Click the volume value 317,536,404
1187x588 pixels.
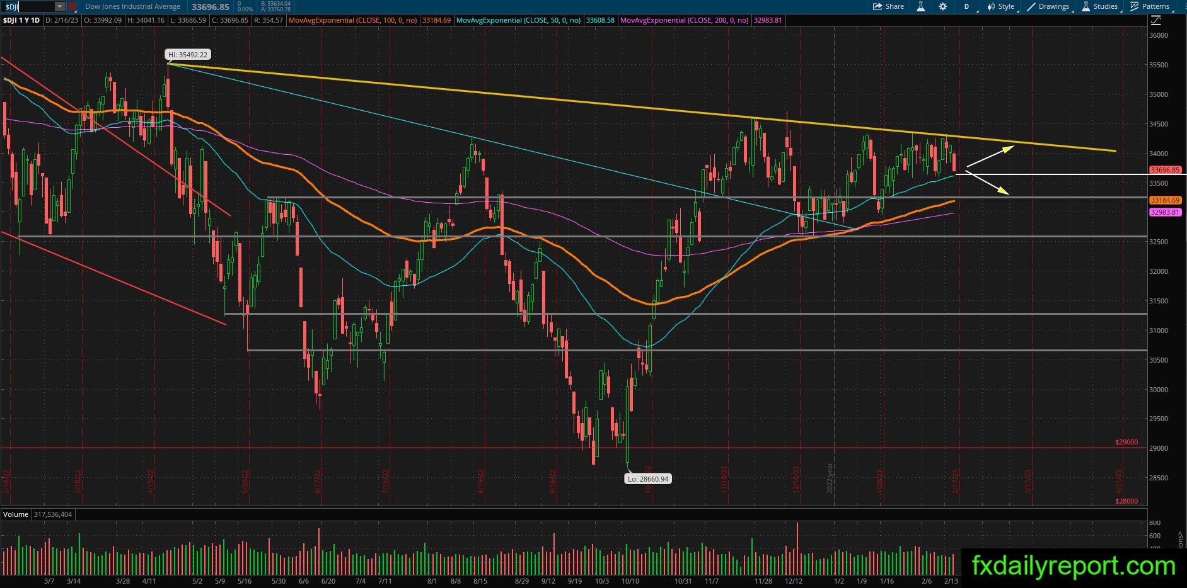(52, 514)
